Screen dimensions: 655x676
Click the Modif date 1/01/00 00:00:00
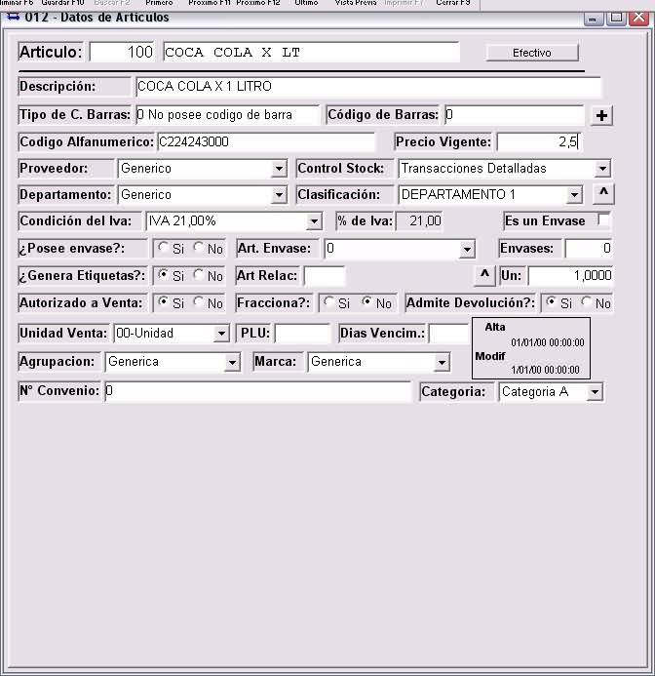[545, 370]
